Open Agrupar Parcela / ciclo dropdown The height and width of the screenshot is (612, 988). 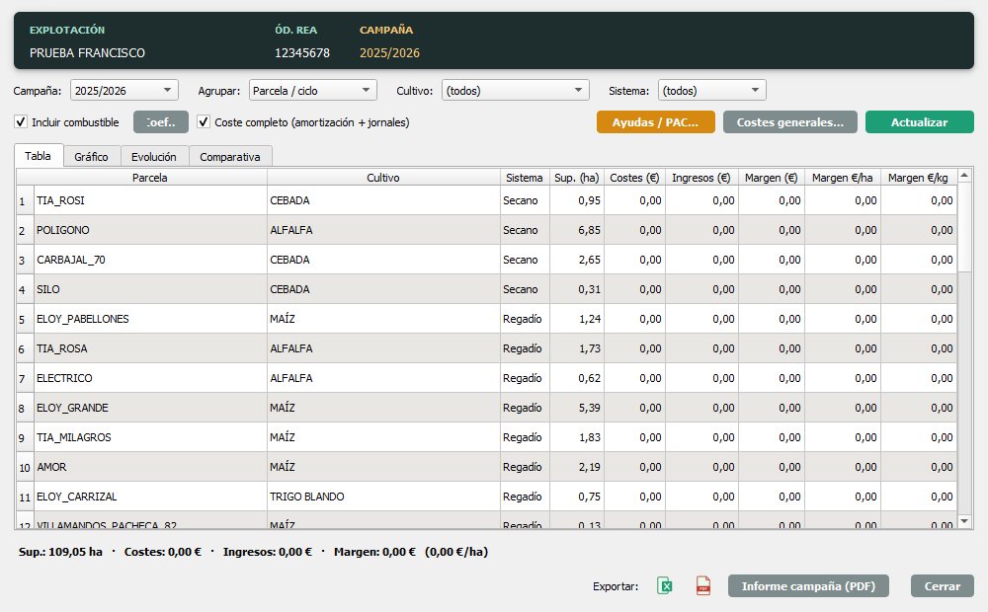pyautogui.click(x=313, y=91)
